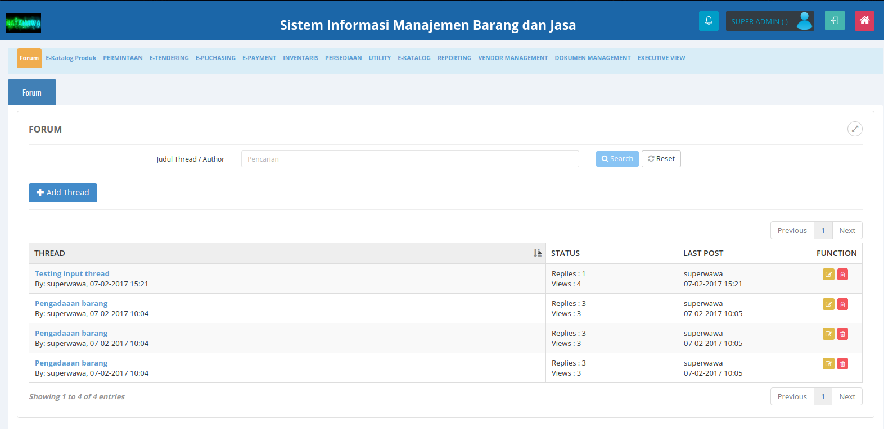The image size is (884, 429).
Task: Delete the 'Testing input thread' row
Action: coord(842,275)
